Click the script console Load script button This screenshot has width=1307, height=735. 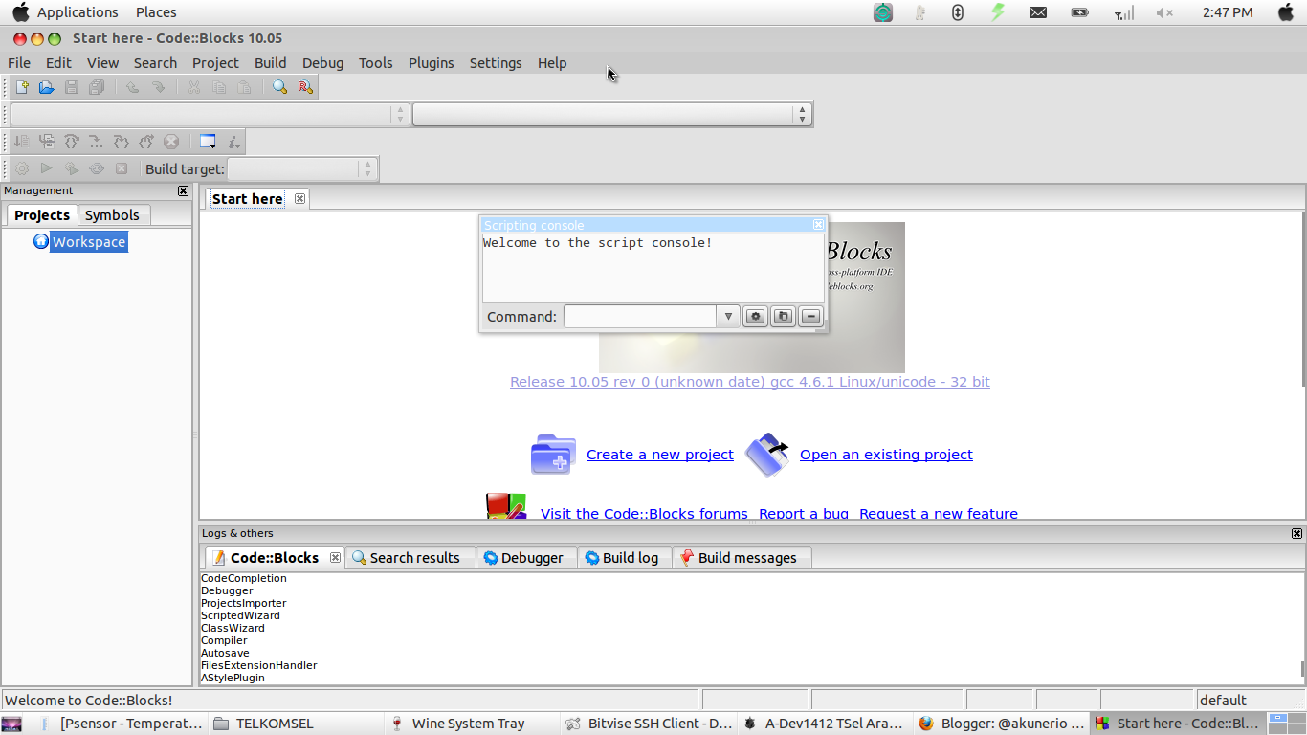coord(784,317)
